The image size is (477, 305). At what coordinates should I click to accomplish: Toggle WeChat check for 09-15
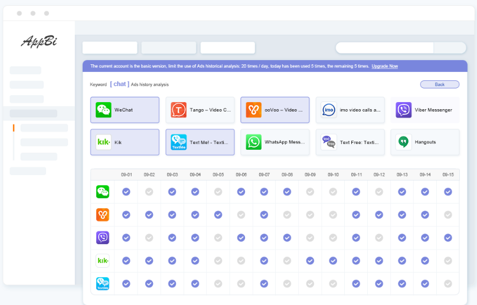448,192
